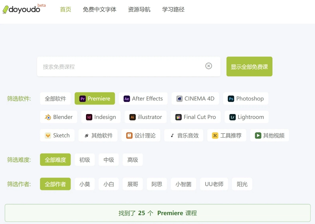The height and width of the screenshot is (224, 315).
Task: Choose the Sketch software filter
Action: (57, 135)
